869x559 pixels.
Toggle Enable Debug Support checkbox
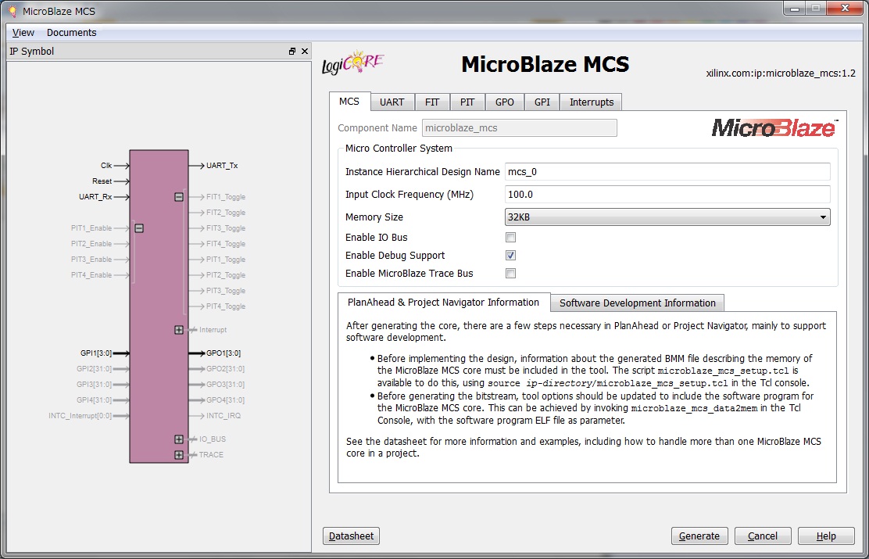click(x=511, y=255)
